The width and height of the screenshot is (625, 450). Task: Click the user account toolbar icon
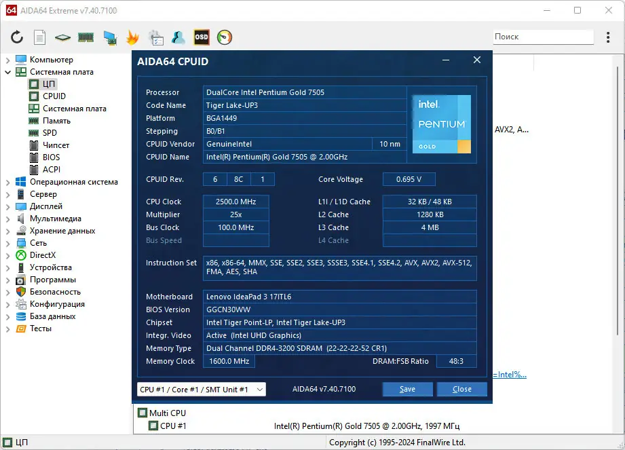click(x=178, y=37)
